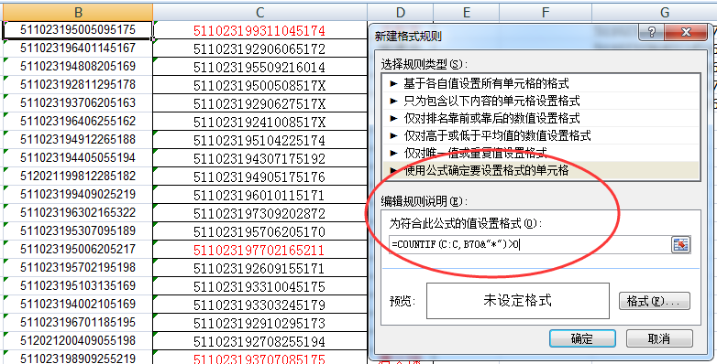
Task: Select cell 51102319241008517X
Action: tap(259, 122)
